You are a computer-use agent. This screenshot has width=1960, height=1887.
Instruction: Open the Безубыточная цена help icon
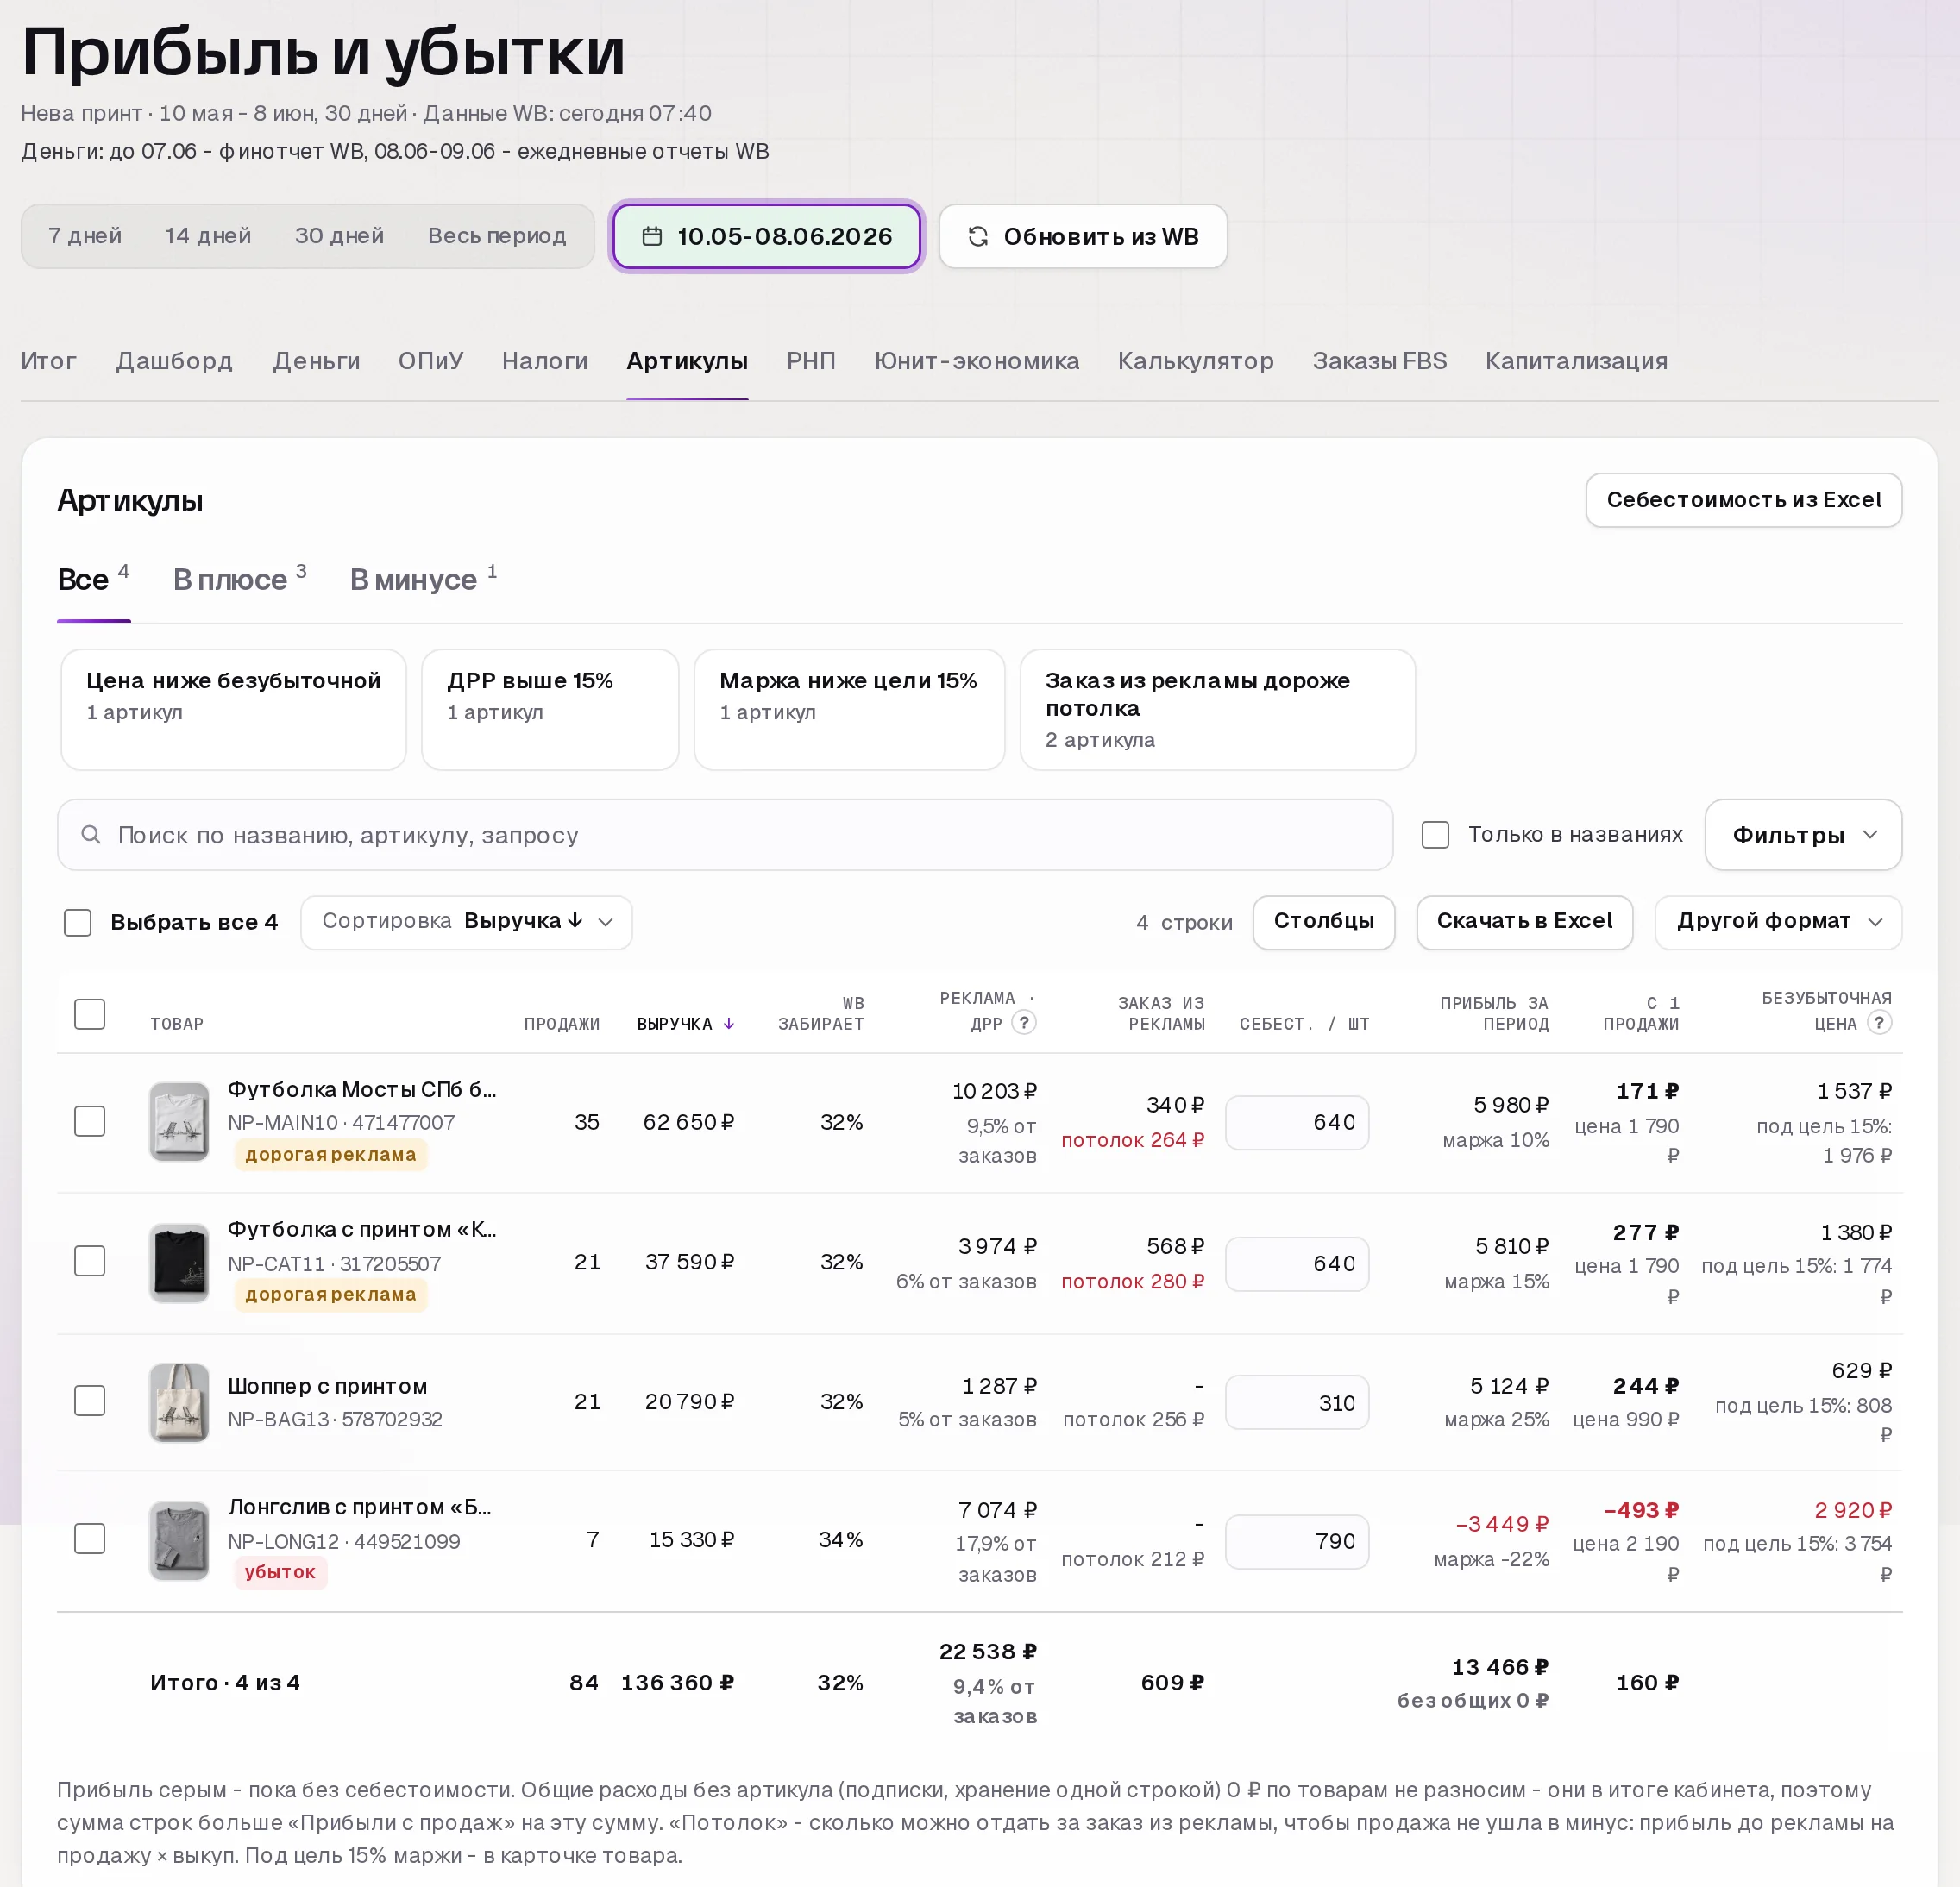1879,1023
